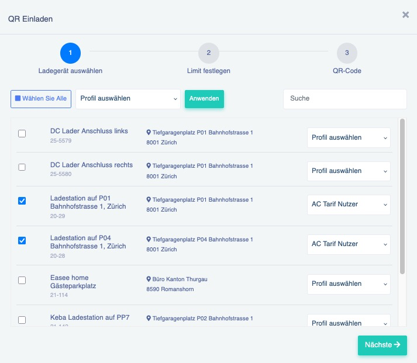Open profile dropdown for DC Lader Anschluss rechts

pyautogui.click(x=349, y=171)
